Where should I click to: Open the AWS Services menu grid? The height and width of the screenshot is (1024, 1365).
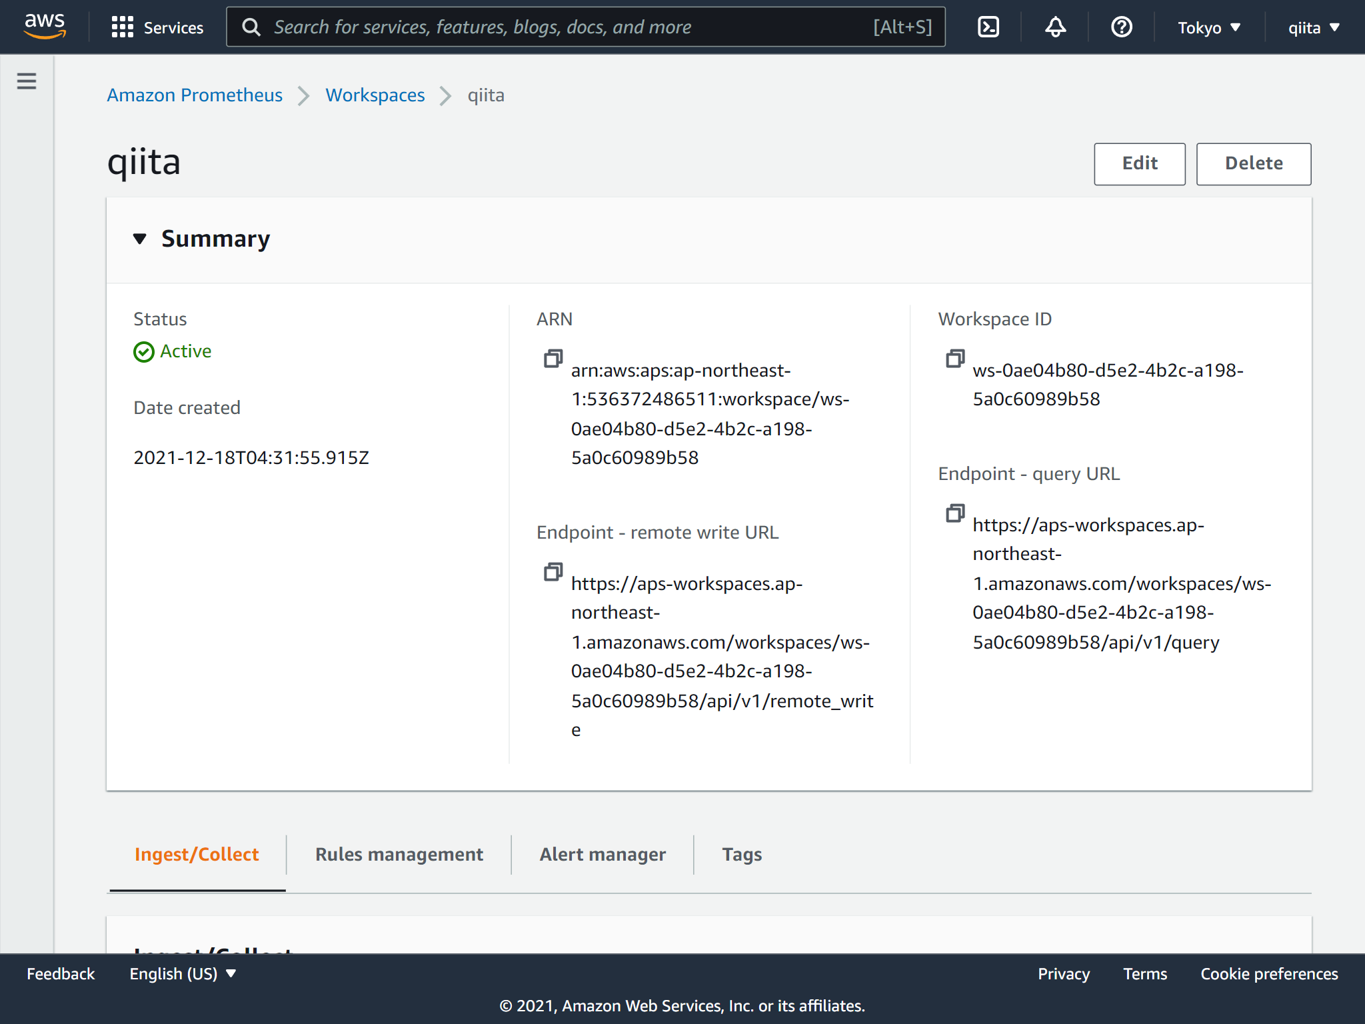point(157,27)
